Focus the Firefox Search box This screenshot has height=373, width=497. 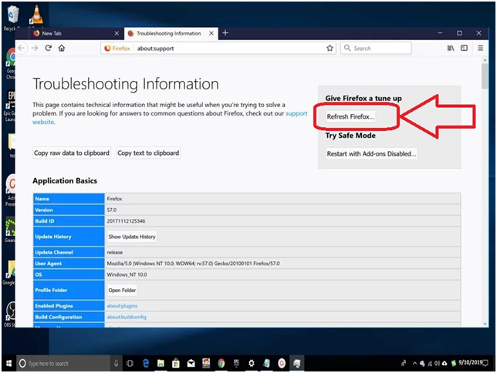pyautogui.click(x=377, y=48)
